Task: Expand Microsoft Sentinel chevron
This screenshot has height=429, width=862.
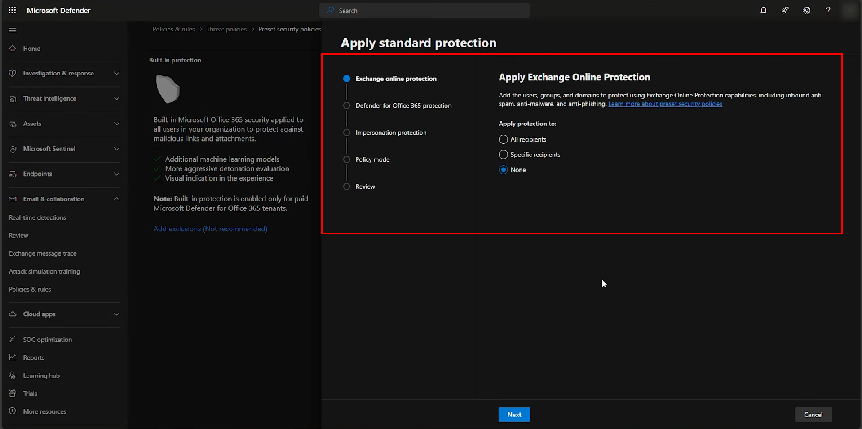Action: 116,149
